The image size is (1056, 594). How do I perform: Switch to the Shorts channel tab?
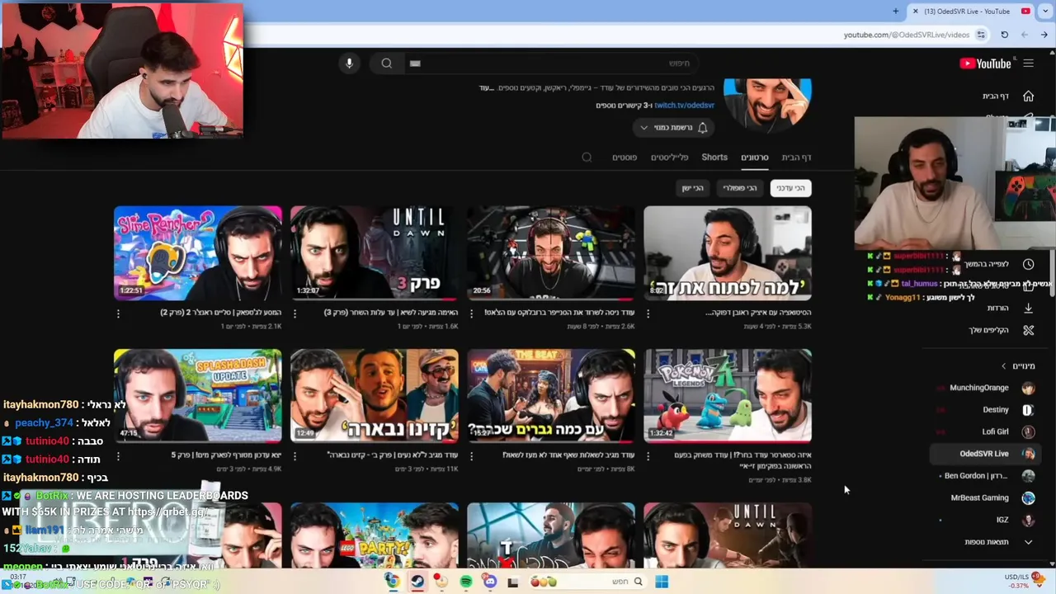(x=714, y=157)
